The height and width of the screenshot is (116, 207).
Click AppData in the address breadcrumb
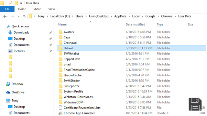(x=120, y=16)
